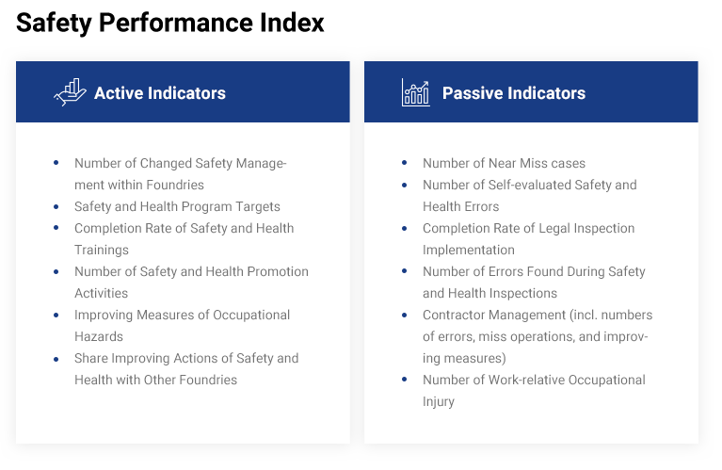
Task: Click Improving Measures of Occupational Hazards
Action: pyautogui.click(x=182, y=325)
